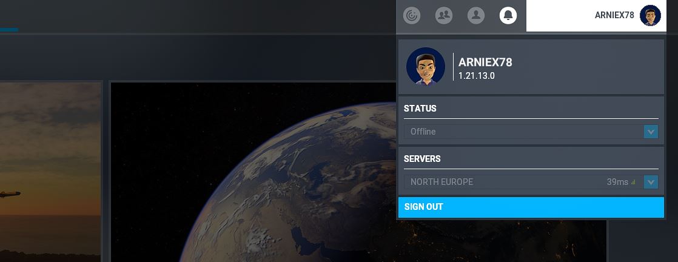
Task: Click the single-person profile icon
Action: 475,16
